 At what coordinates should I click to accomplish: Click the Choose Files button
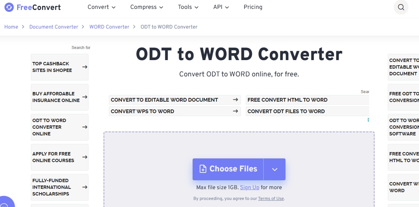[228, 170]
